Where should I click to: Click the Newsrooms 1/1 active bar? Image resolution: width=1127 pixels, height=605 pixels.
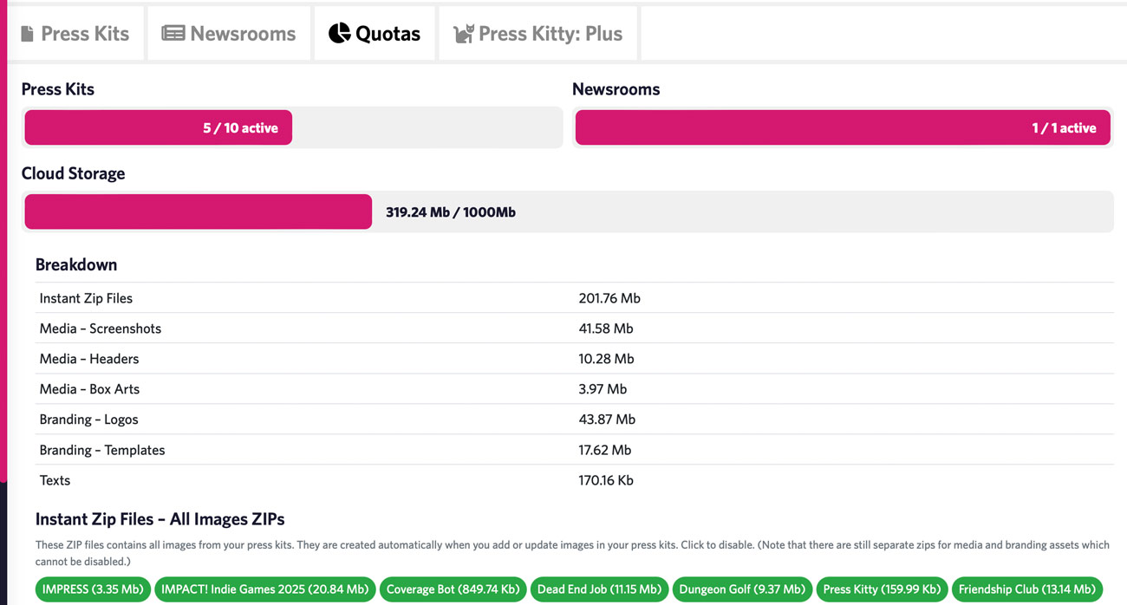842,127
